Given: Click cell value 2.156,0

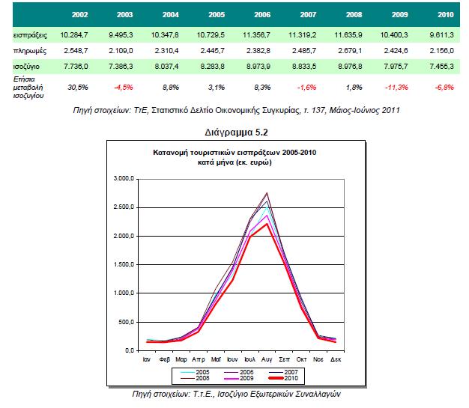Looking at the screenshot, I should [x=442, y=50].
